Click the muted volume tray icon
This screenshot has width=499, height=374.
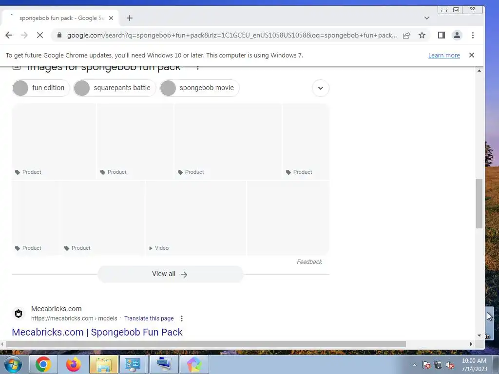pyautogui.click(x=450, y=365)
